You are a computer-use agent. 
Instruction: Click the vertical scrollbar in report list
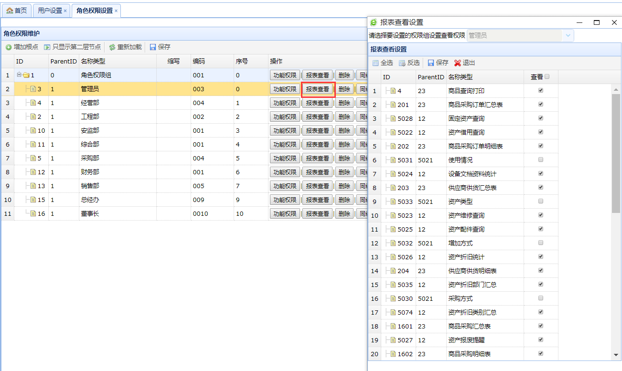616,153
